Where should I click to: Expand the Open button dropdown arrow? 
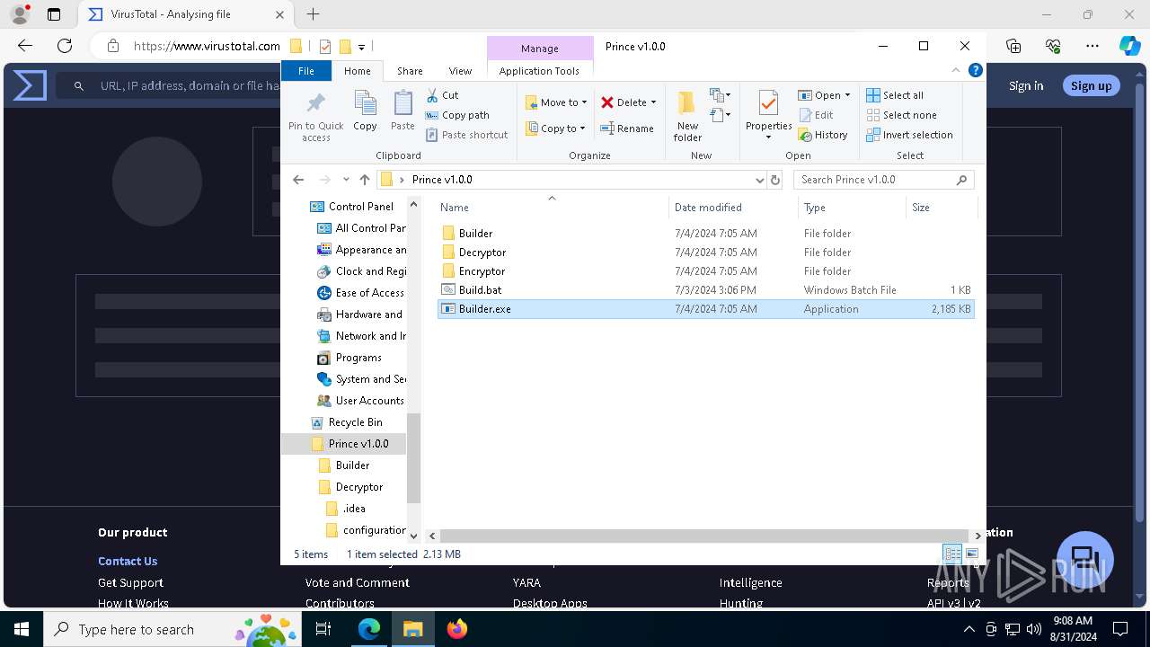click(847, 95)
